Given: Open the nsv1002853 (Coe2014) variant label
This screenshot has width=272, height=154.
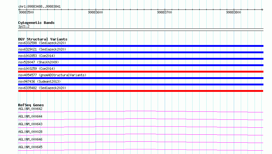Looking at the screenshot, I should pyautogui.click(x=37, y=56).
